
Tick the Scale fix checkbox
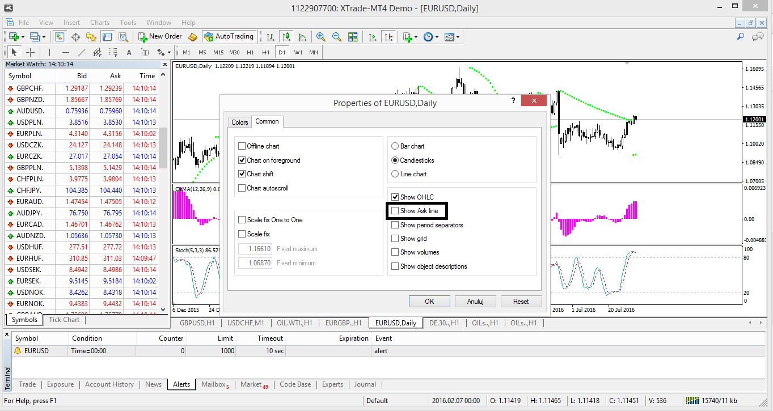pyautogui.click(x=242, y=234)
